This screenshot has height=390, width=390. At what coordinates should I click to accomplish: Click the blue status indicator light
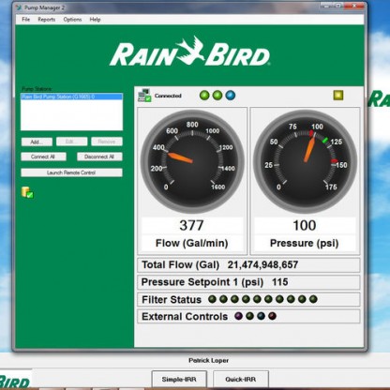pyautogui.click(x=231, y=96)
